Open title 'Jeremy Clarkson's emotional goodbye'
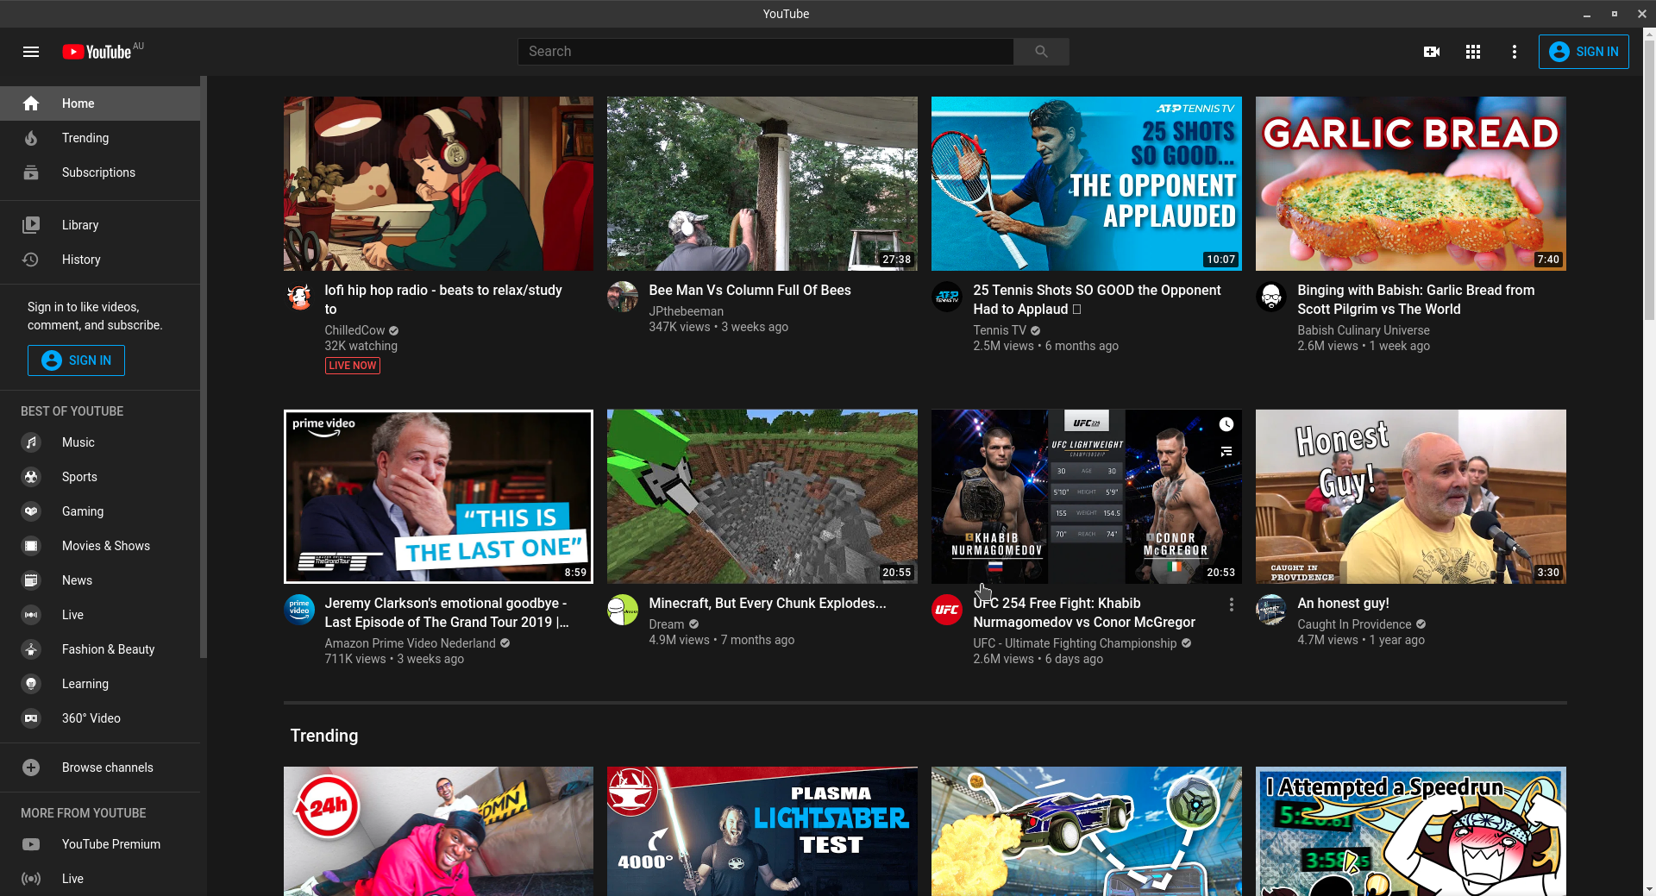Image resolution: width=1656 pixels, height=896 pixels. pyautogui.click(x=447, y=612)
